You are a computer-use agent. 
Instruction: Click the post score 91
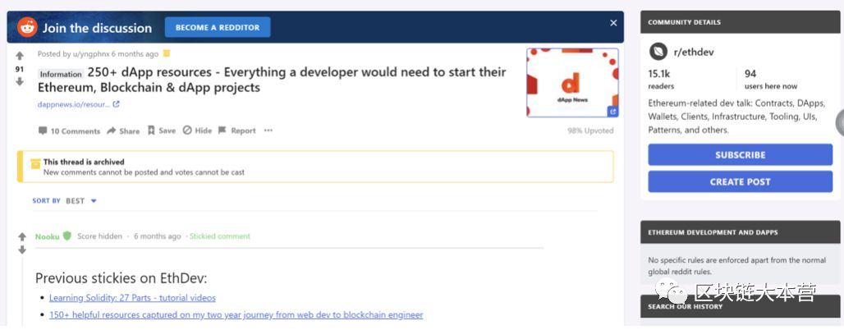click(20, 69)
